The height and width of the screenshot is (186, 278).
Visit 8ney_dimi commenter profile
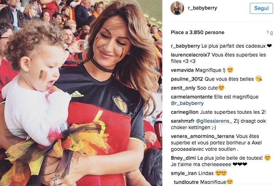[183, 158]
